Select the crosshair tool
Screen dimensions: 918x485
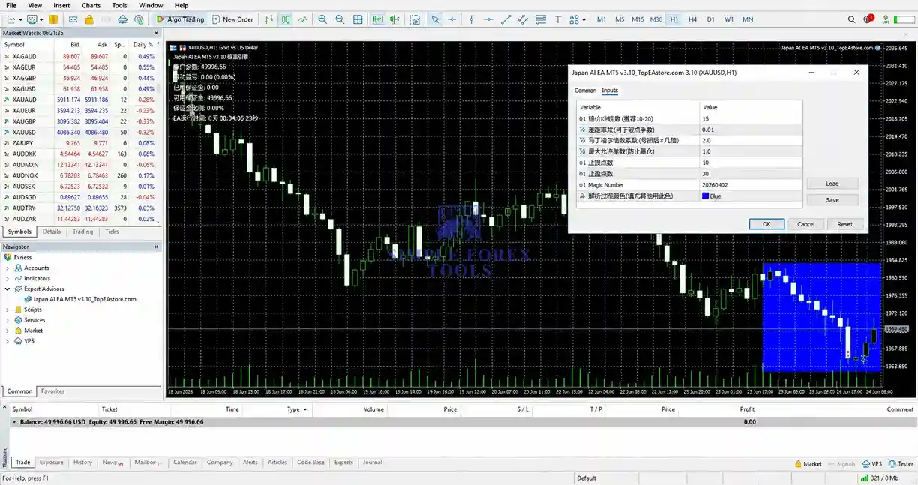pyautogui.click(x=451, y=19)
